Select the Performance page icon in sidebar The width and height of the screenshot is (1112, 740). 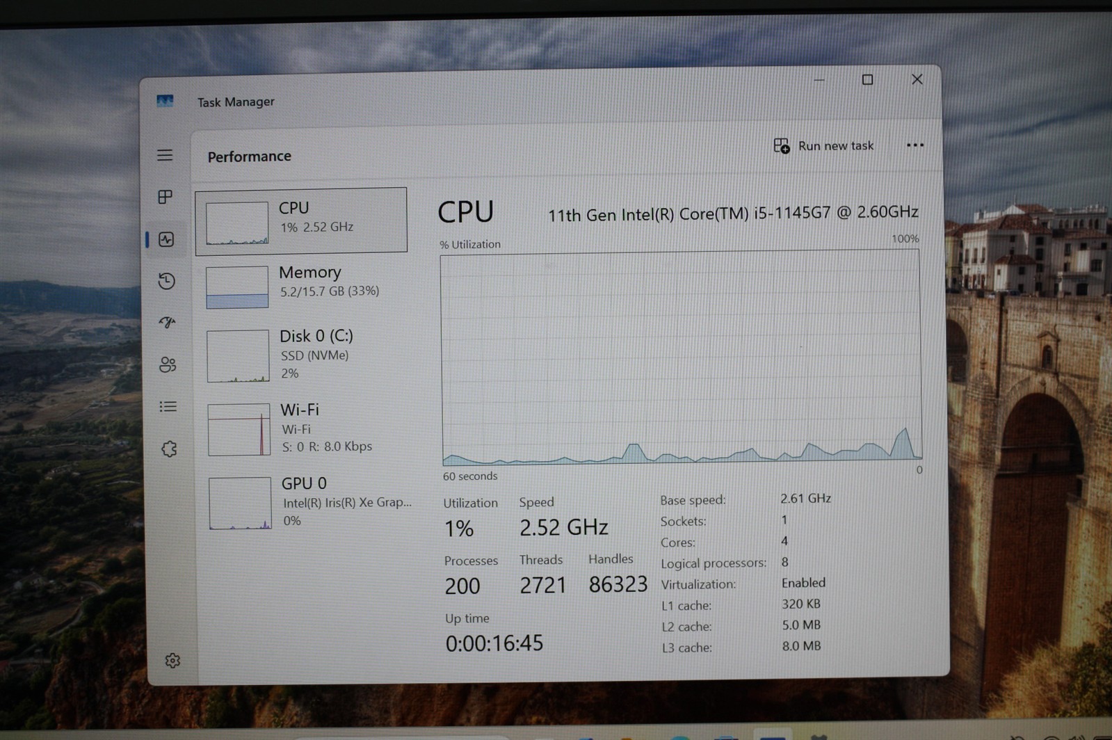[166, 240]
